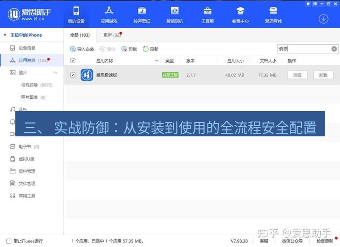Open 照片 in sidebar
340x247 pixels.
(23, 73)
